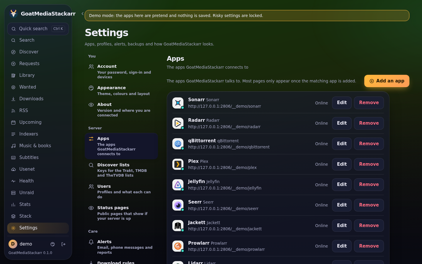Open the Stats bar chart icon
422x264 pixels.
[x=13, y=204]
